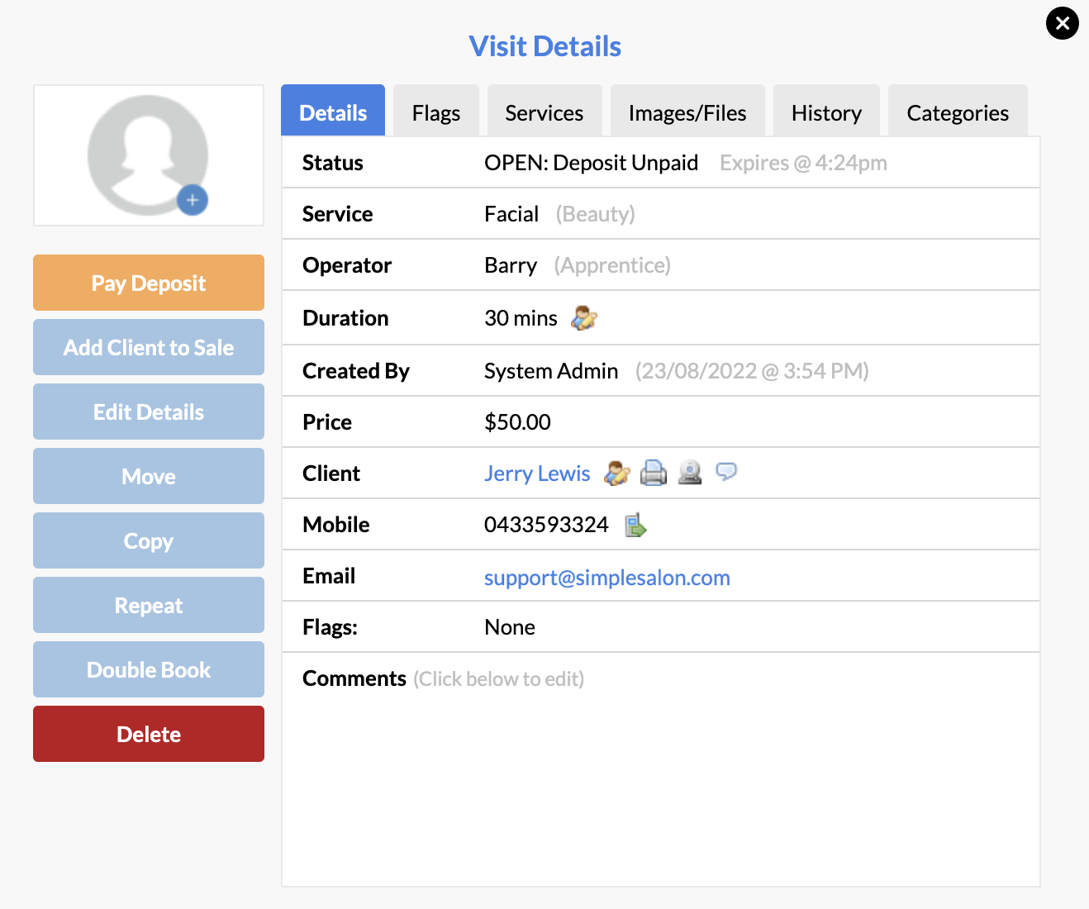Click the 'None' flags value
Viewport: 1089px width, 909px height.
(x=510, y=627)
